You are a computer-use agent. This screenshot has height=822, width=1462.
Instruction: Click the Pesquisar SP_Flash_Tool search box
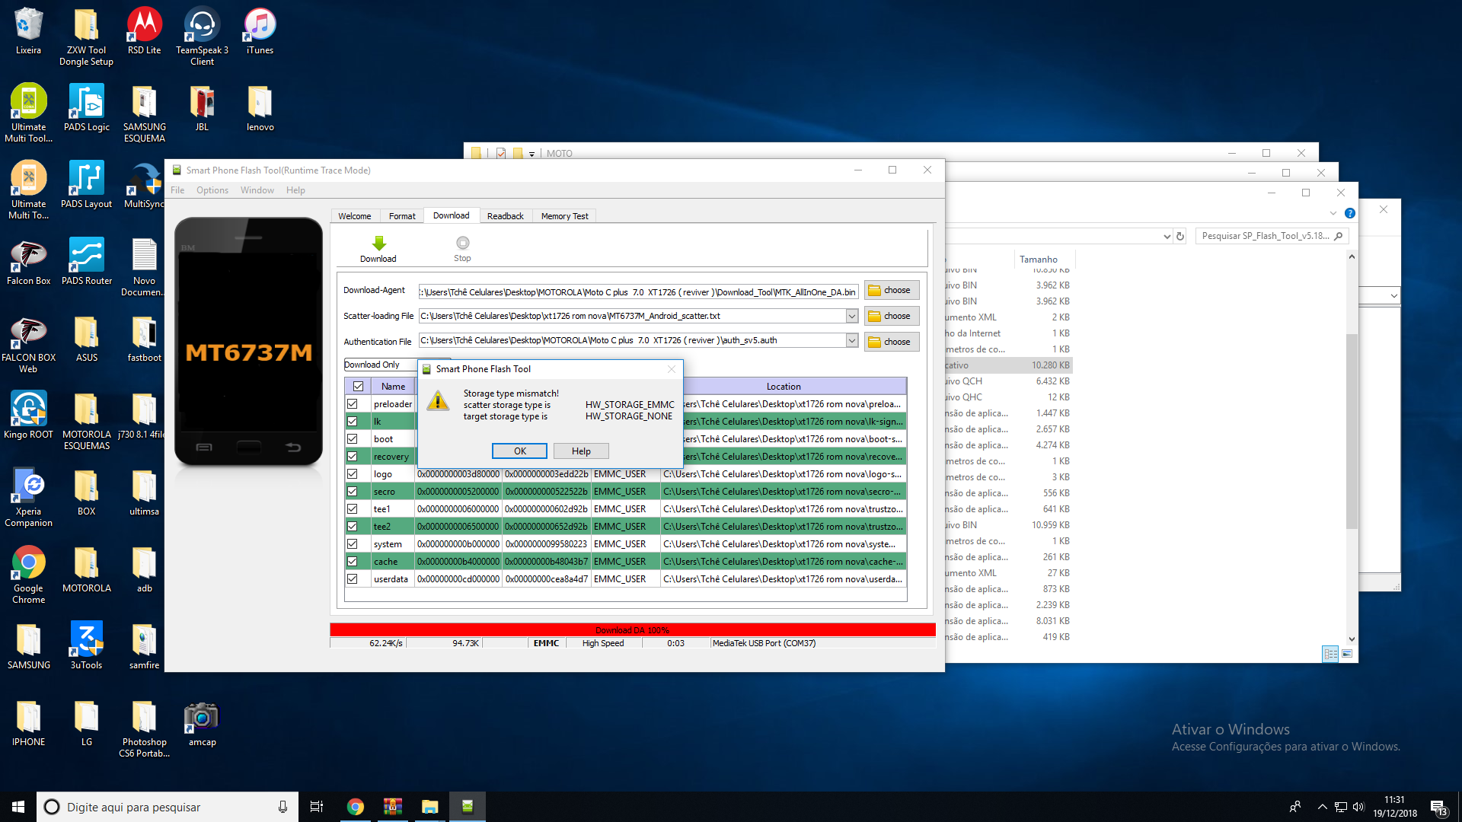1271,236
